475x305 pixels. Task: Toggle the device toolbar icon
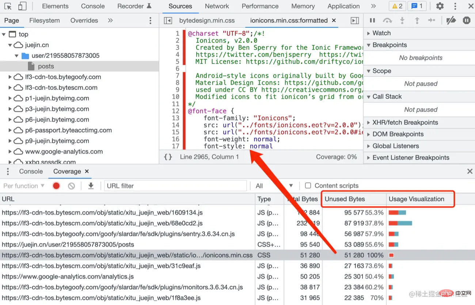pos(22,6)
